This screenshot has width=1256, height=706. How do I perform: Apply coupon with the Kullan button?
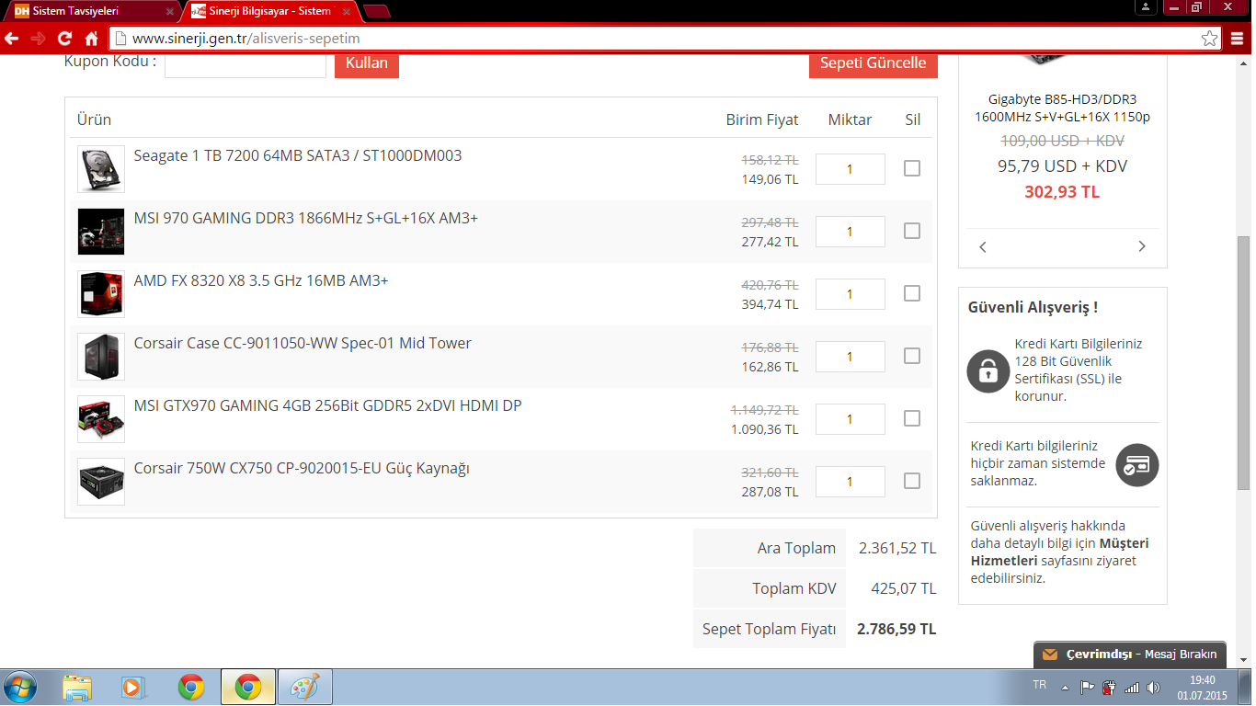366,63
